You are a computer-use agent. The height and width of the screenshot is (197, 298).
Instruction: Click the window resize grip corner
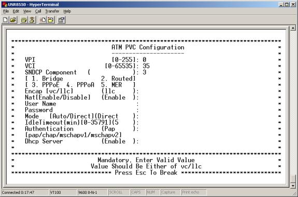pos(294,193)
